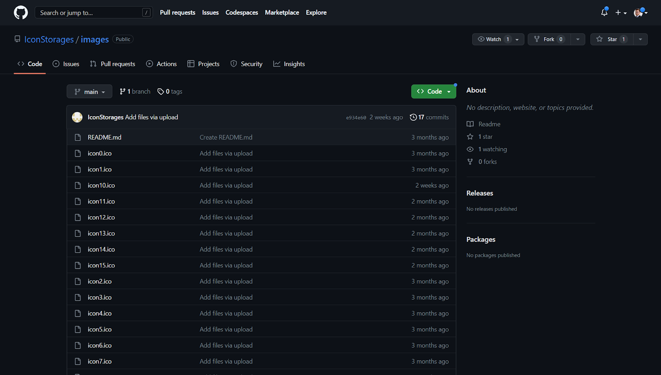661x375 pixels.
Task: Click file icon beside icon10.ico
Action: pos(78,185)
